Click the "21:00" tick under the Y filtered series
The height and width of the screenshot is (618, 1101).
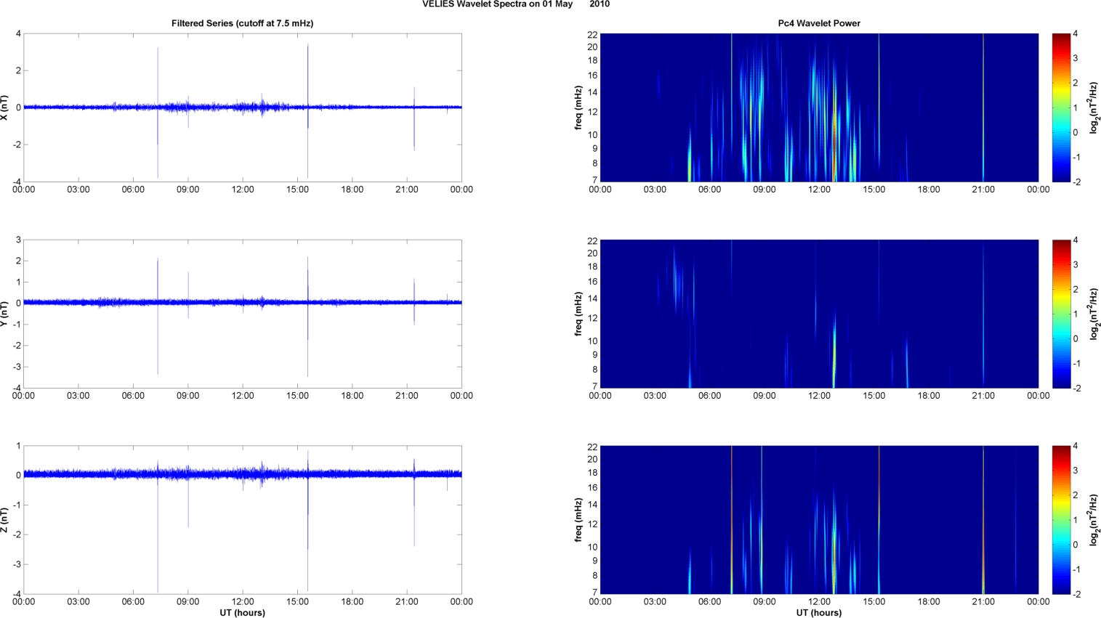407,396
